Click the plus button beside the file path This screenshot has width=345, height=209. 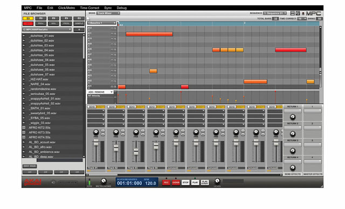pyautogui.click(x=79, y=30)
